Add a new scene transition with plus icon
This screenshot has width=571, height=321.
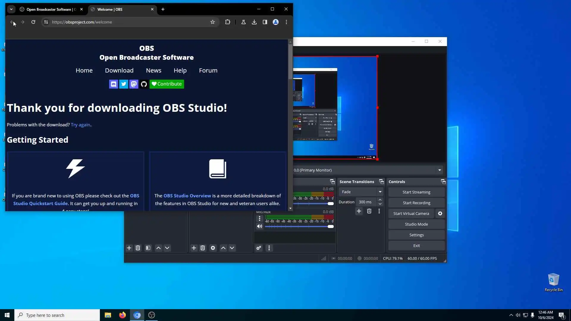tap(359, 211)
